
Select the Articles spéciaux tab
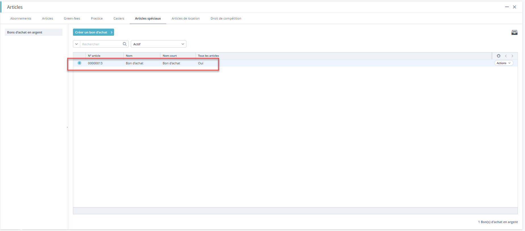pyautogui.click(x=148, y=18)
